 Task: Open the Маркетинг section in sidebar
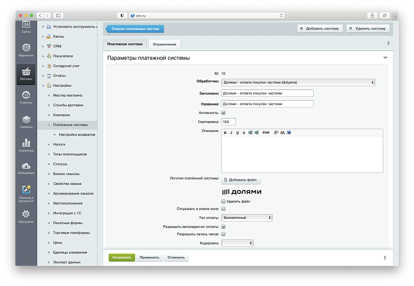point(26,50)
